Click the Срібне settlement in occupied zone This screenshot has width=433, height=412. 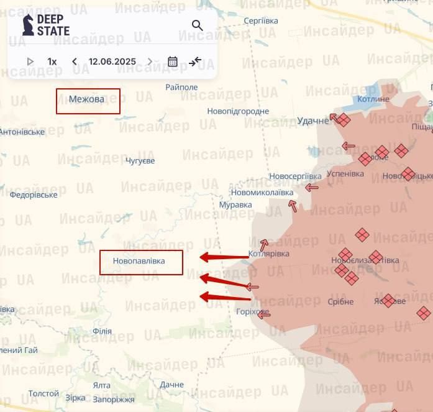(x=340, y=302)
